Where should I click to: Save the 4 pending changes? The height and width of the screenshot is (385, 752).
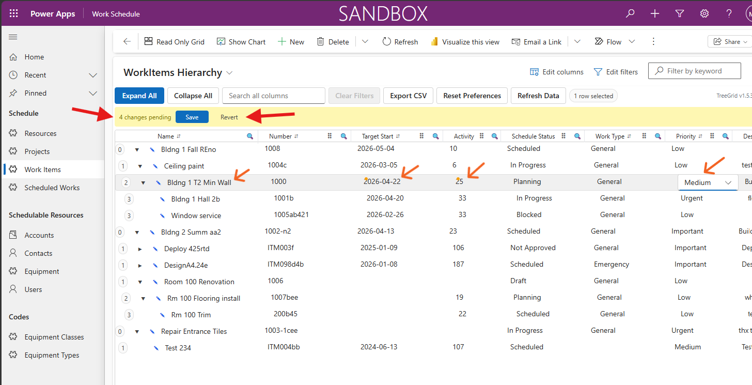[x=192, y=117]
